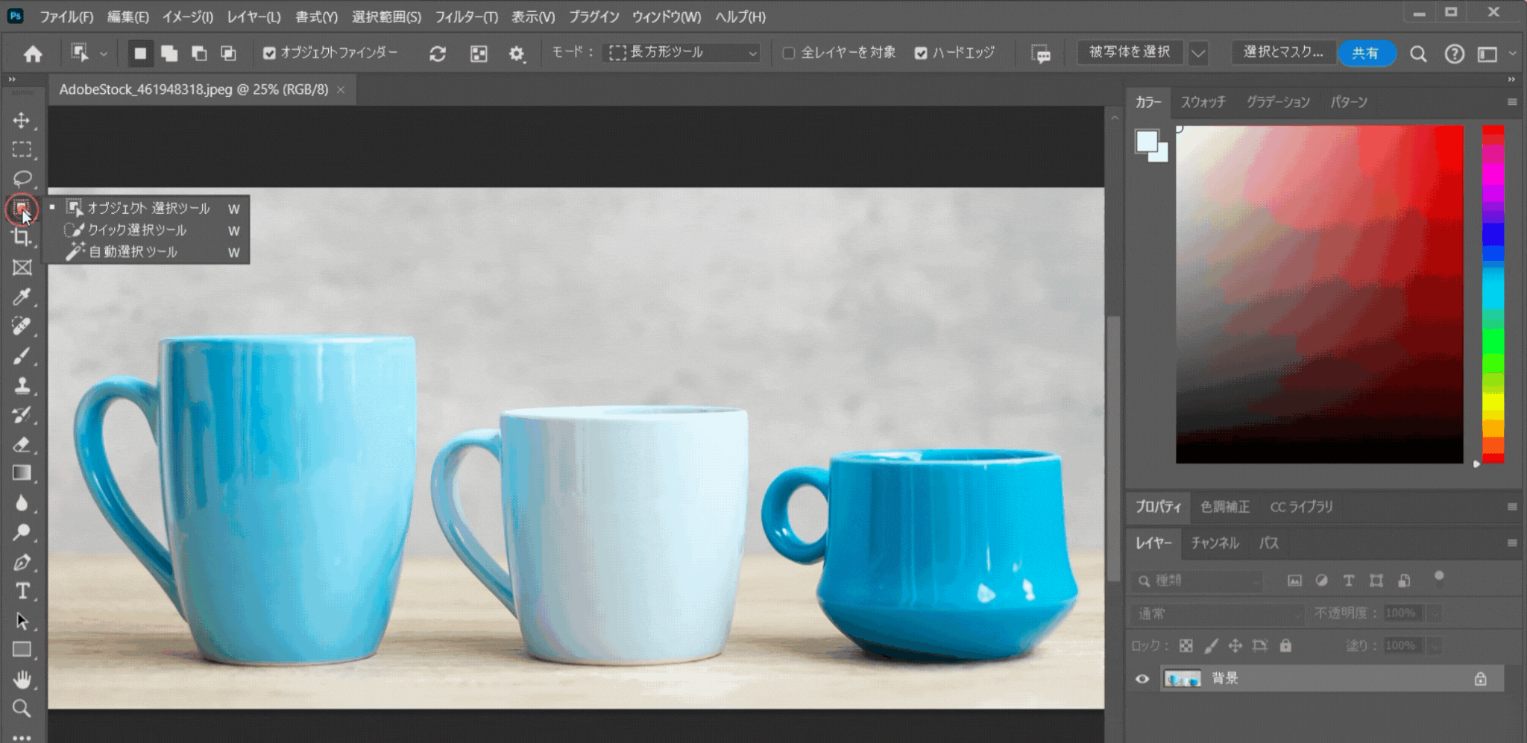
Task: Hide the 背景 layer with eye icon
Action: coord(1142,679)
